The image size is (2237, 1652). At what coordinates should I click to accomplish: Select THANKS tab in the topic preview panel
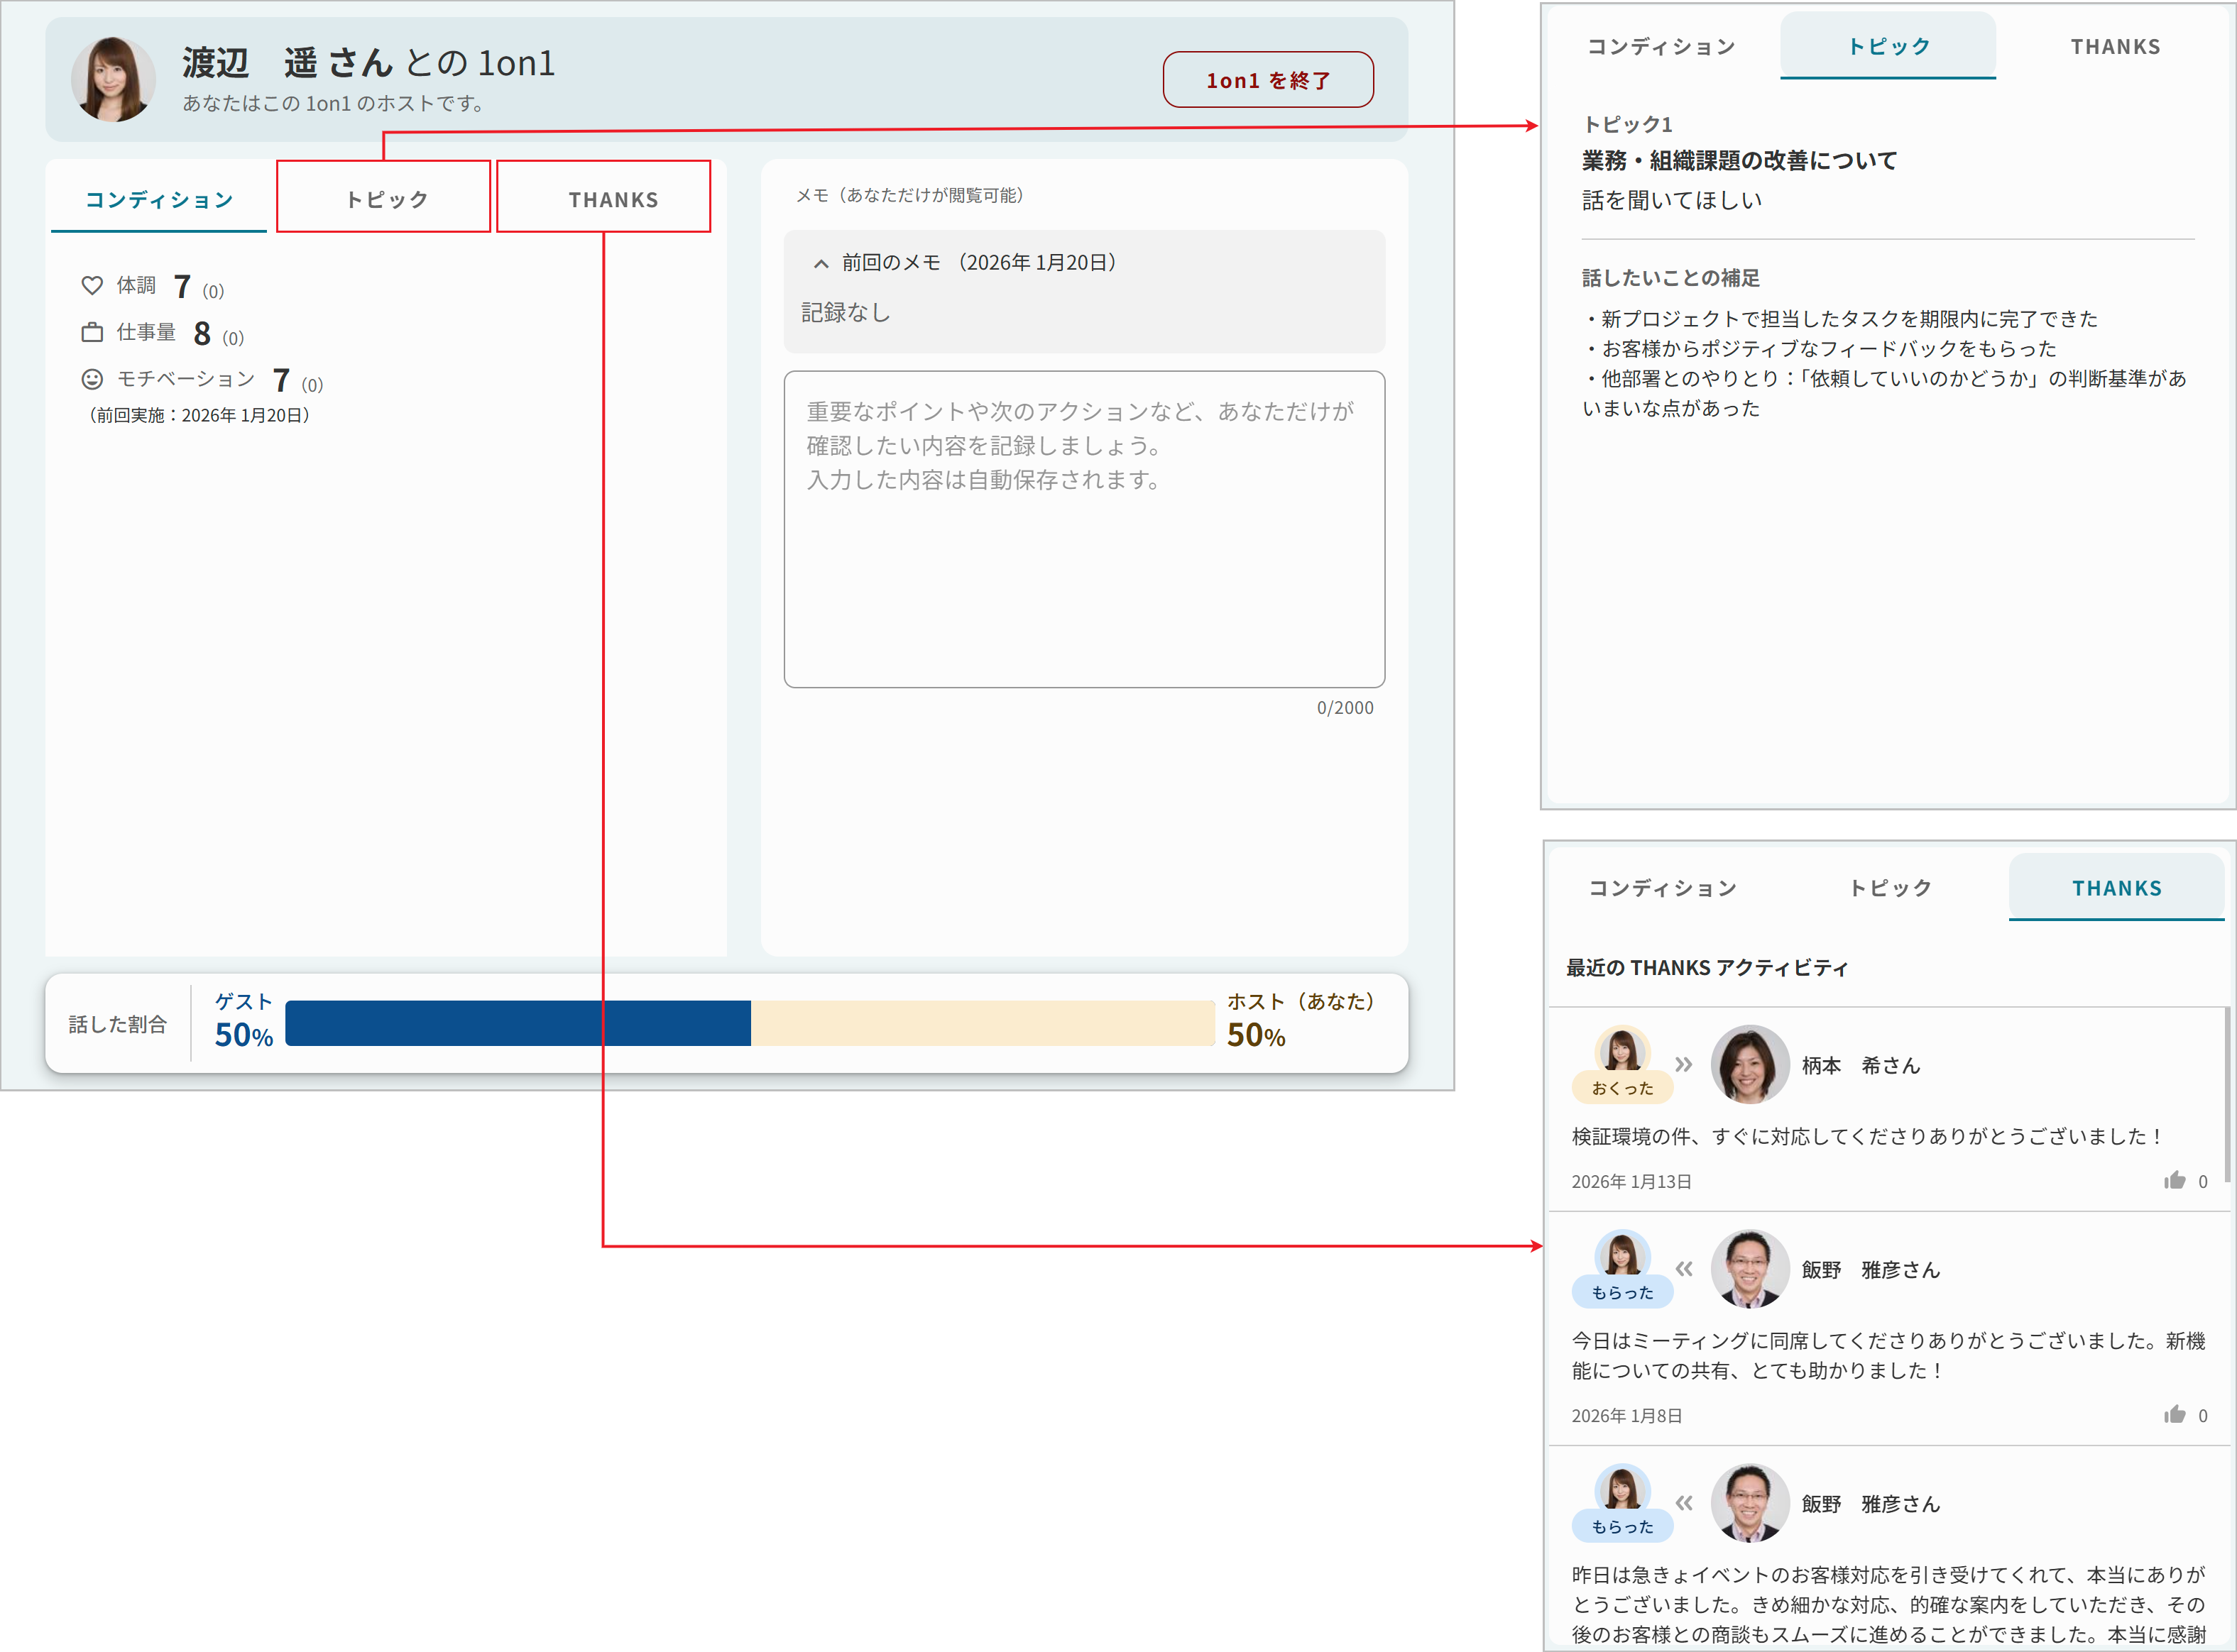(2115, 47)
